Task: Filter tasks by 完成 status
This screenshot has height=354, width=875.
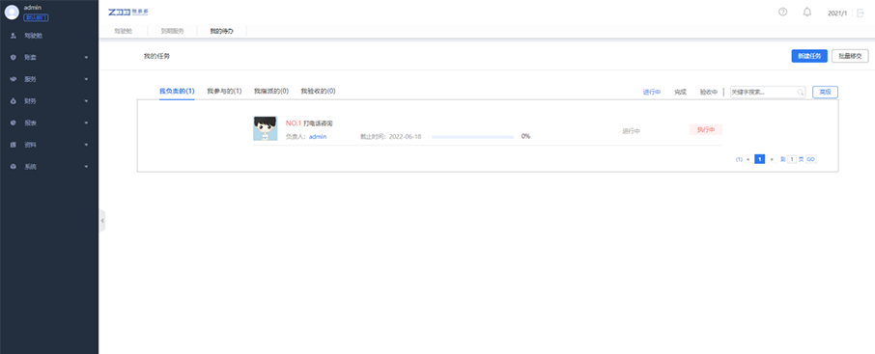Action: pos(680,93)
